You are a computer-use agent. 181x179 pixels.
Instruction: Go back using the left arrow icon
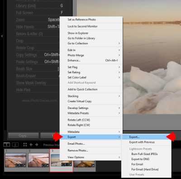pos(31,145)
